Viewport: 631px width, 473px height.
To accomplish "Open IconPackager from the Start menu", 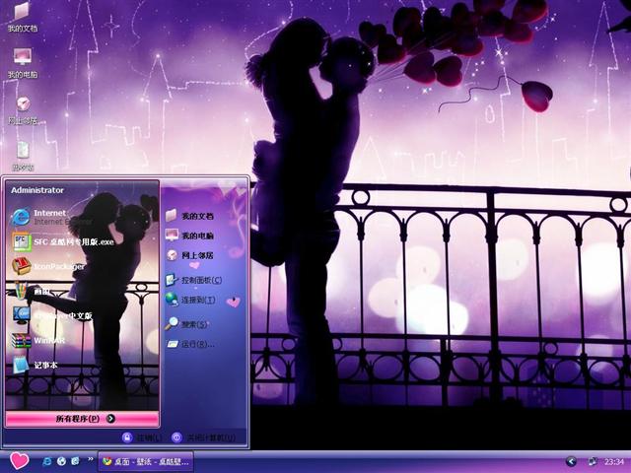I will tap(48, 266).
